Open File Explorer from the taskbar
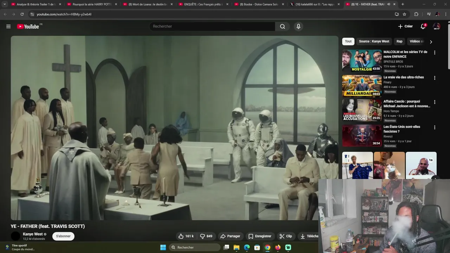This screenshot has width=450, height=253. (x=237, y=247)
